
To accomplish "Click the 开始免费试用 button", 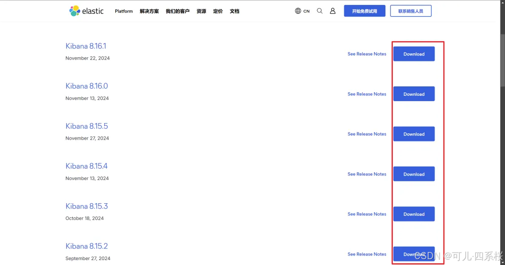I will (x=364, y=11).
